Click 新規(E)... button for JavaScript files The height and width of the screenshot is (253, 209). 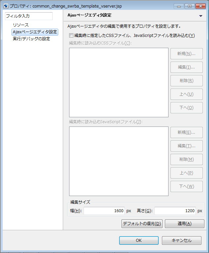click(x=187, y=132)
